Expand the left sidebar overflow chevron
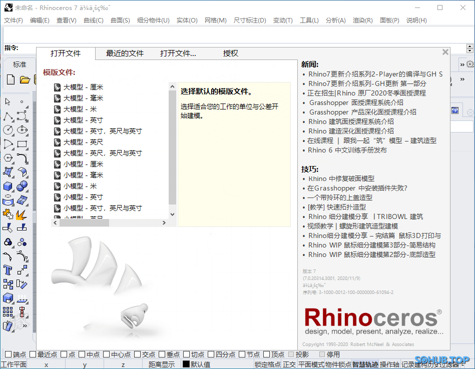Image resolution: width=475 pixels, height=369 pixels. tap(25, 325)
